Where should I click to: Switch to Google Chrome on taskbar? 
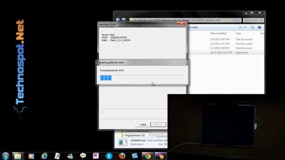coord(148,156)
